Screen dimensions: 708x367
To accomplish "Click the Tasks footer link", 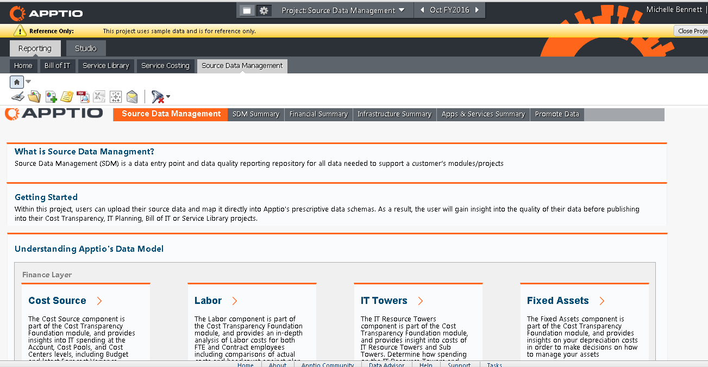I will (x=494, y=365).
